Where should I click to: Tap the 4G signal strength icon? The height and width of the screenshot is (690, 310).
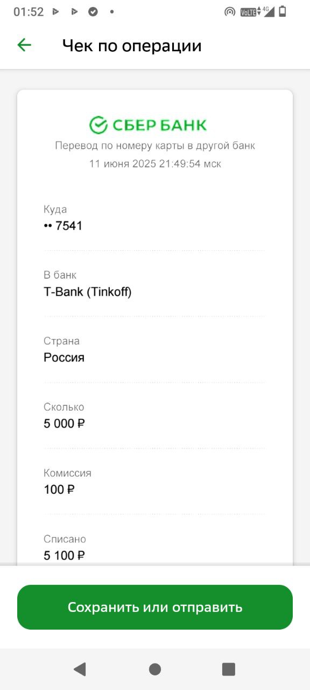(x=267, y=11)
